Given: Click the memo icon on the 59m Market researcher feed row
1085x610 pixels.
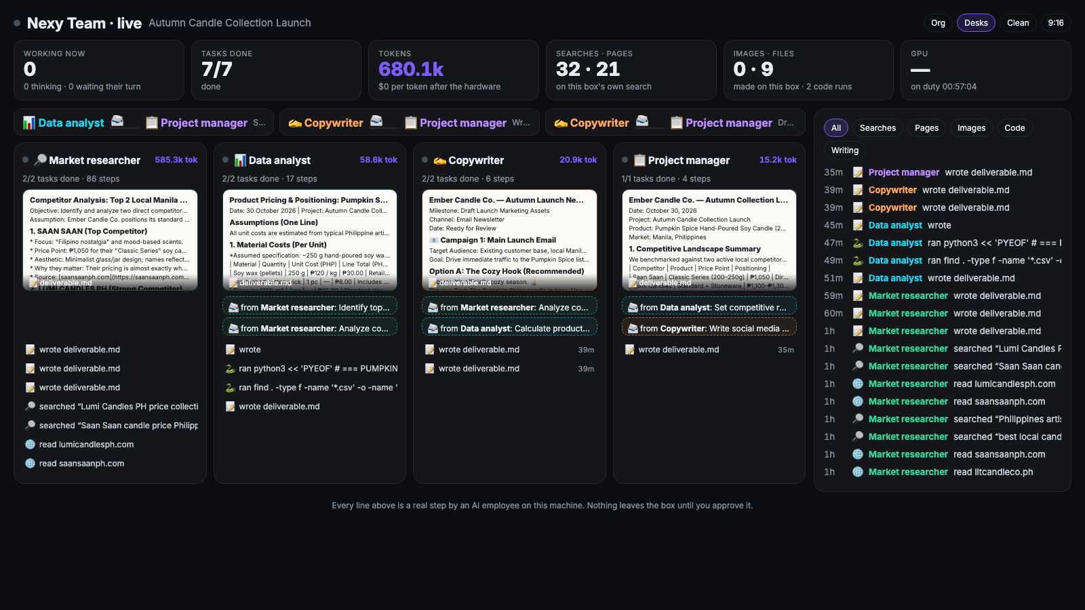Looking at the screenshot, I should (x=858, y=296).
